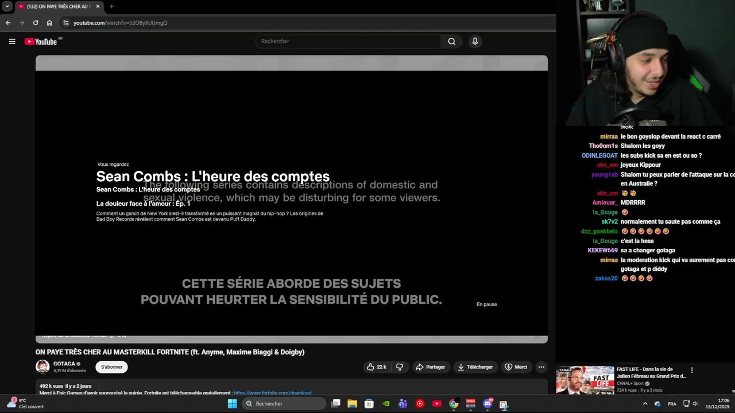This screenshot has width=735, height=413.
Task: Open volume speaker tray icon
Action: (695, 404)
